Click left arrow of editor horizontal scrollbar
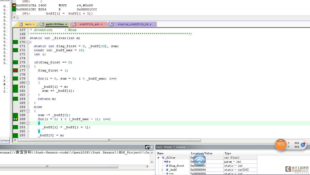 pos(15,140)
